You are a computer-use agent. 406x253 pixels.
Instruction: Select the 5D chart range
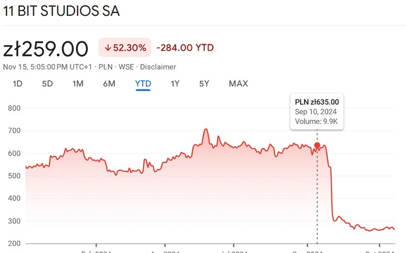(x=47, y=84)
